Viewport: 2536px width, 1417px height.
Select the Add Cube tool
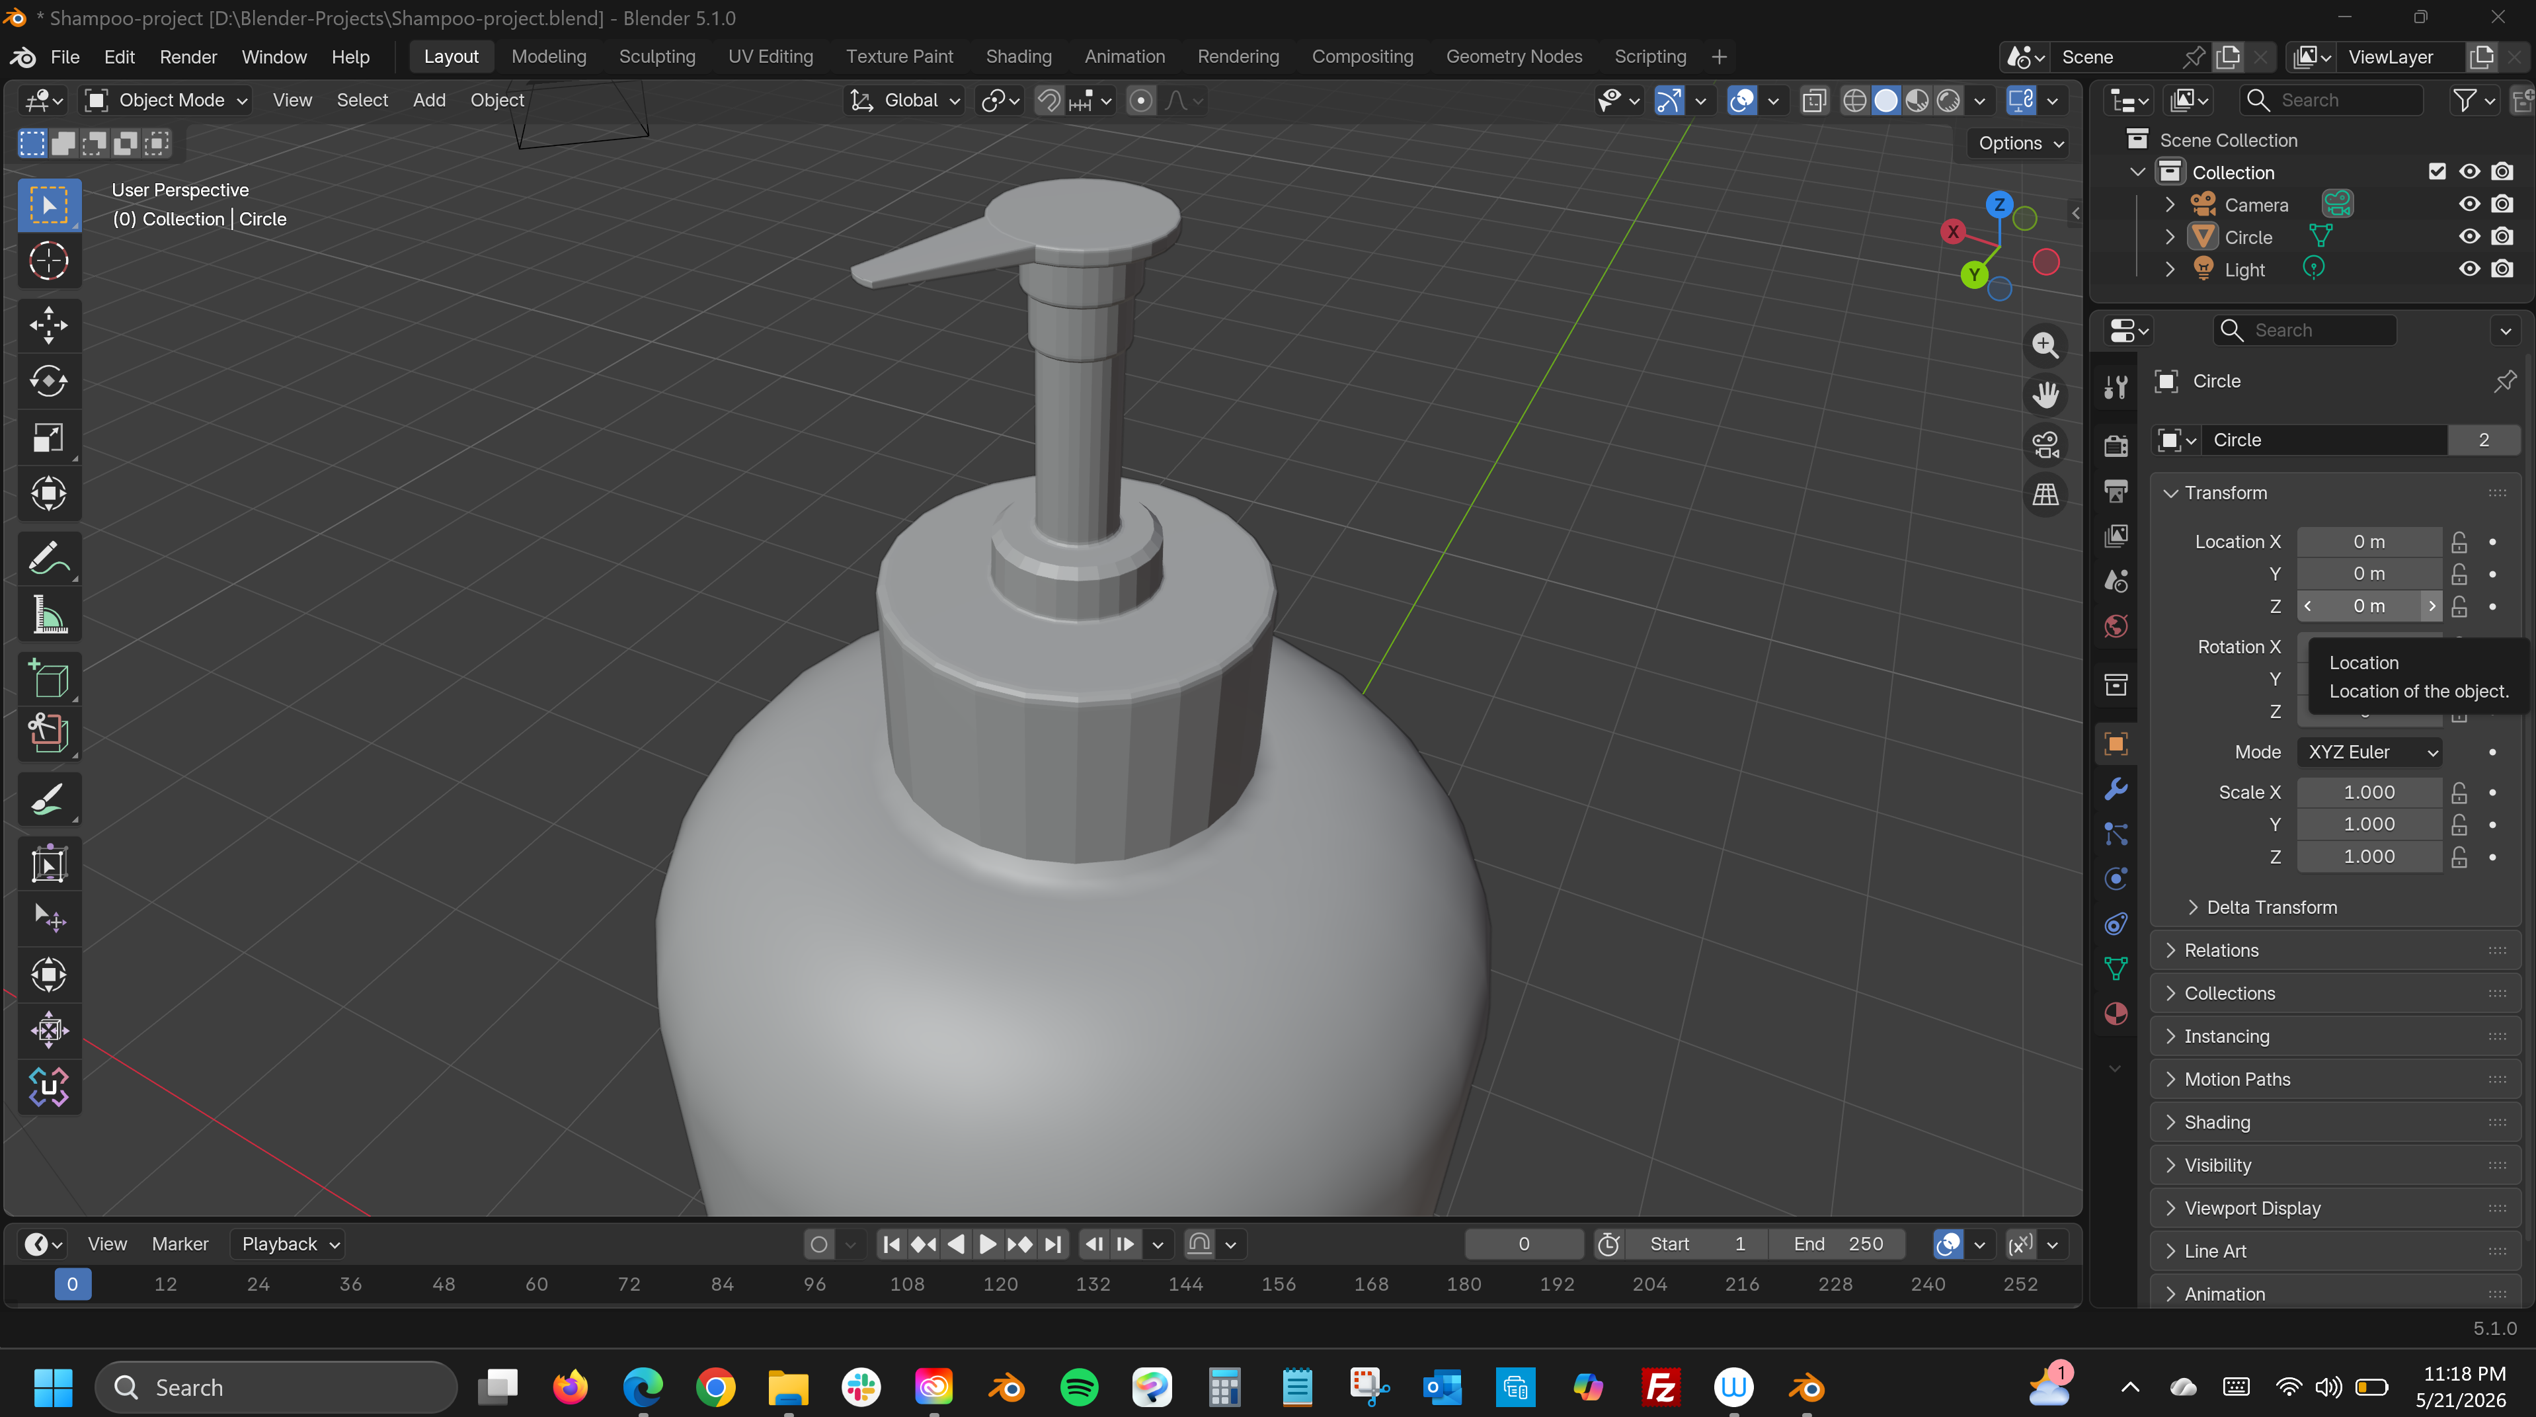tap(48, 680)
